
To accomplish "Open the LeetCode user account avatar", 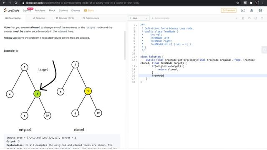I will (x=260, y=10).
